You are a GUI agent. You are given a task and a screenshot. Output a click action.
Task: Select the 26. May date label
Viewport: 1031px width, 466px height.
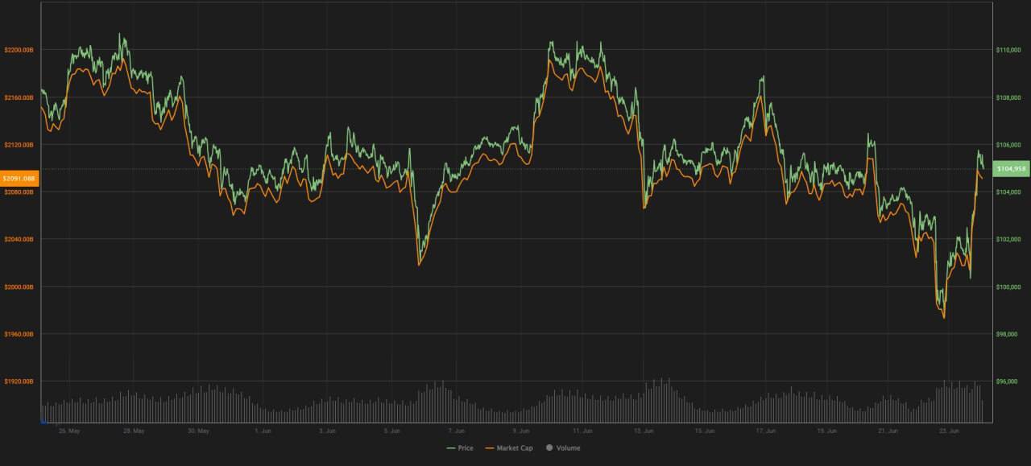click(69, 431)
